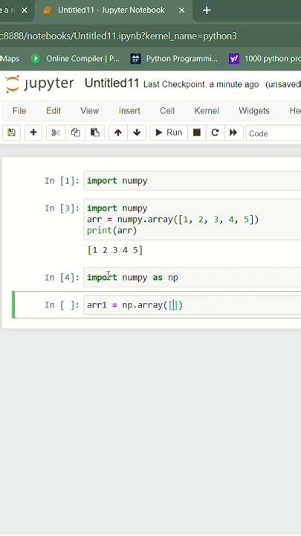Interrupt the kernel with the stop icon
Screen dimensions: 301x536
click(196, 133)
